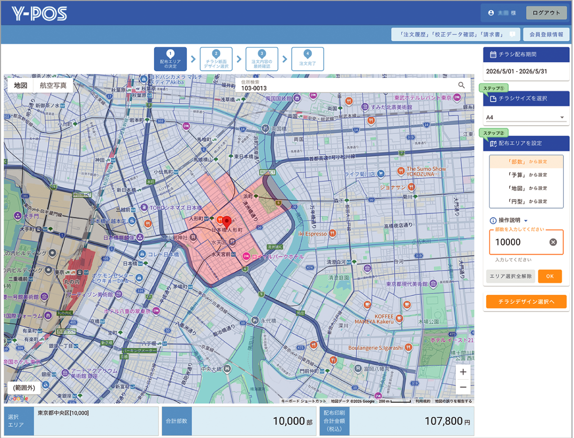Viewport: 574px width, 438px height.
Task: Click the TOHOシネマズ 日本橋 map marker
Action: pos(144,207)
